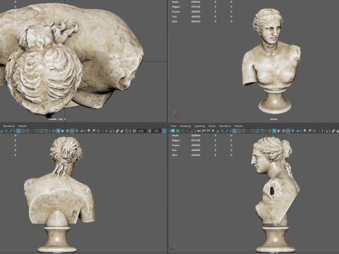Open Renderer menu in bottom-right panel
The height and width of the screenshot is (254, 339).
(x=225, y=126)
